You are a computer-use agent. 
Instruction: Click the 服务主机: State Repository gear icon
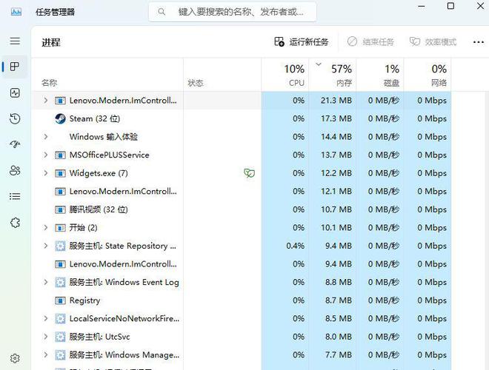click(x=60, y=246)
